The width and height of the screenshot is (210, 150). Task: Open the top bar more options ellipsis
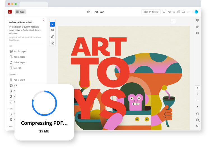click(x=189, y=12)
